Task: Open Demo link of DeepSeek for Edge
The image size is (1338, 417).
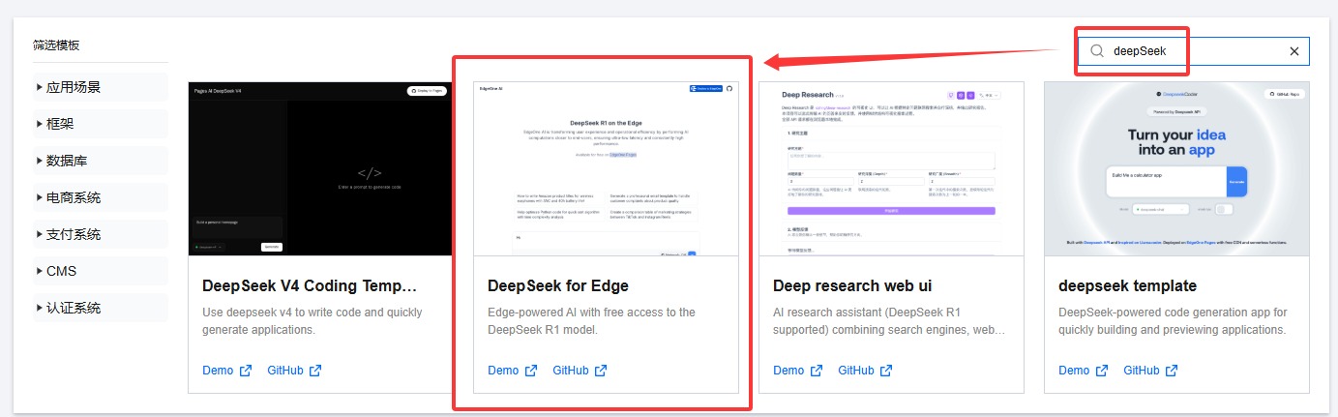Action: (x=503, y=371)
